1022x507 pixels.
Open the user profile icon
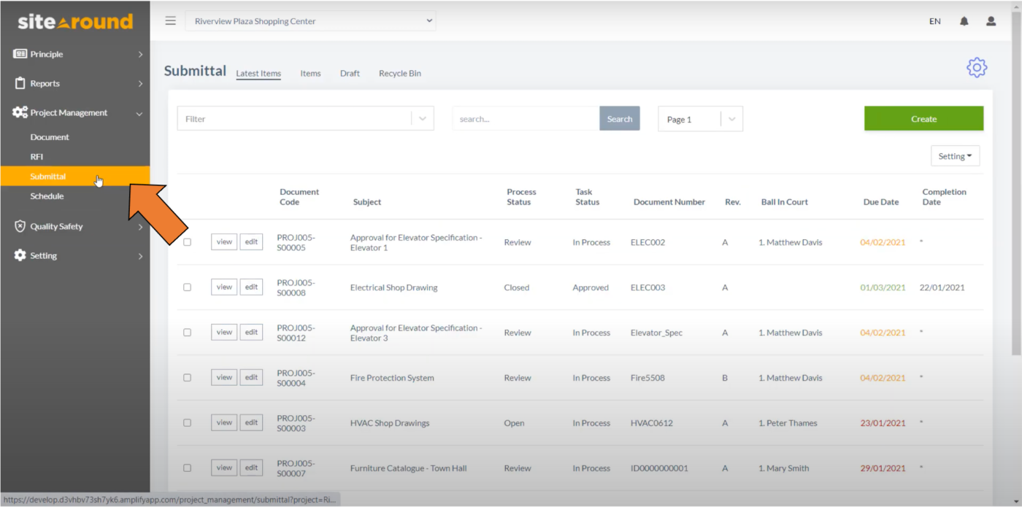click(x=991, y=21)
